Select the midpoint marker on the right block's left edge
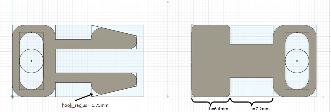Viewport: 331px width, 112px height. point(191,62)
